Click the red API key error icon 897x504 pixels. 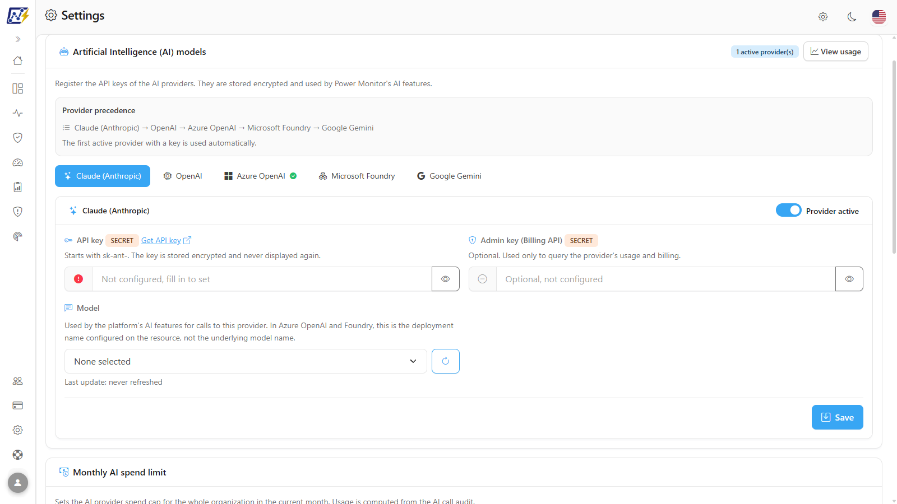78,279
